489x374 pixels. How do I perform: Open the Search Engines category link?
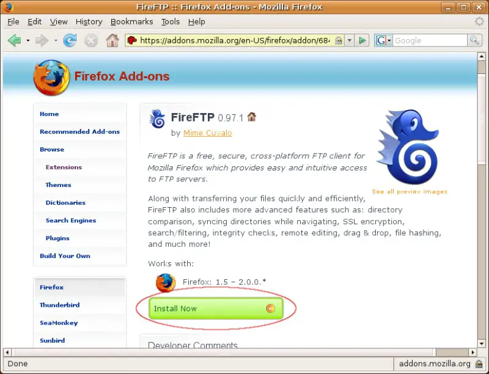[x=71, y=221]
